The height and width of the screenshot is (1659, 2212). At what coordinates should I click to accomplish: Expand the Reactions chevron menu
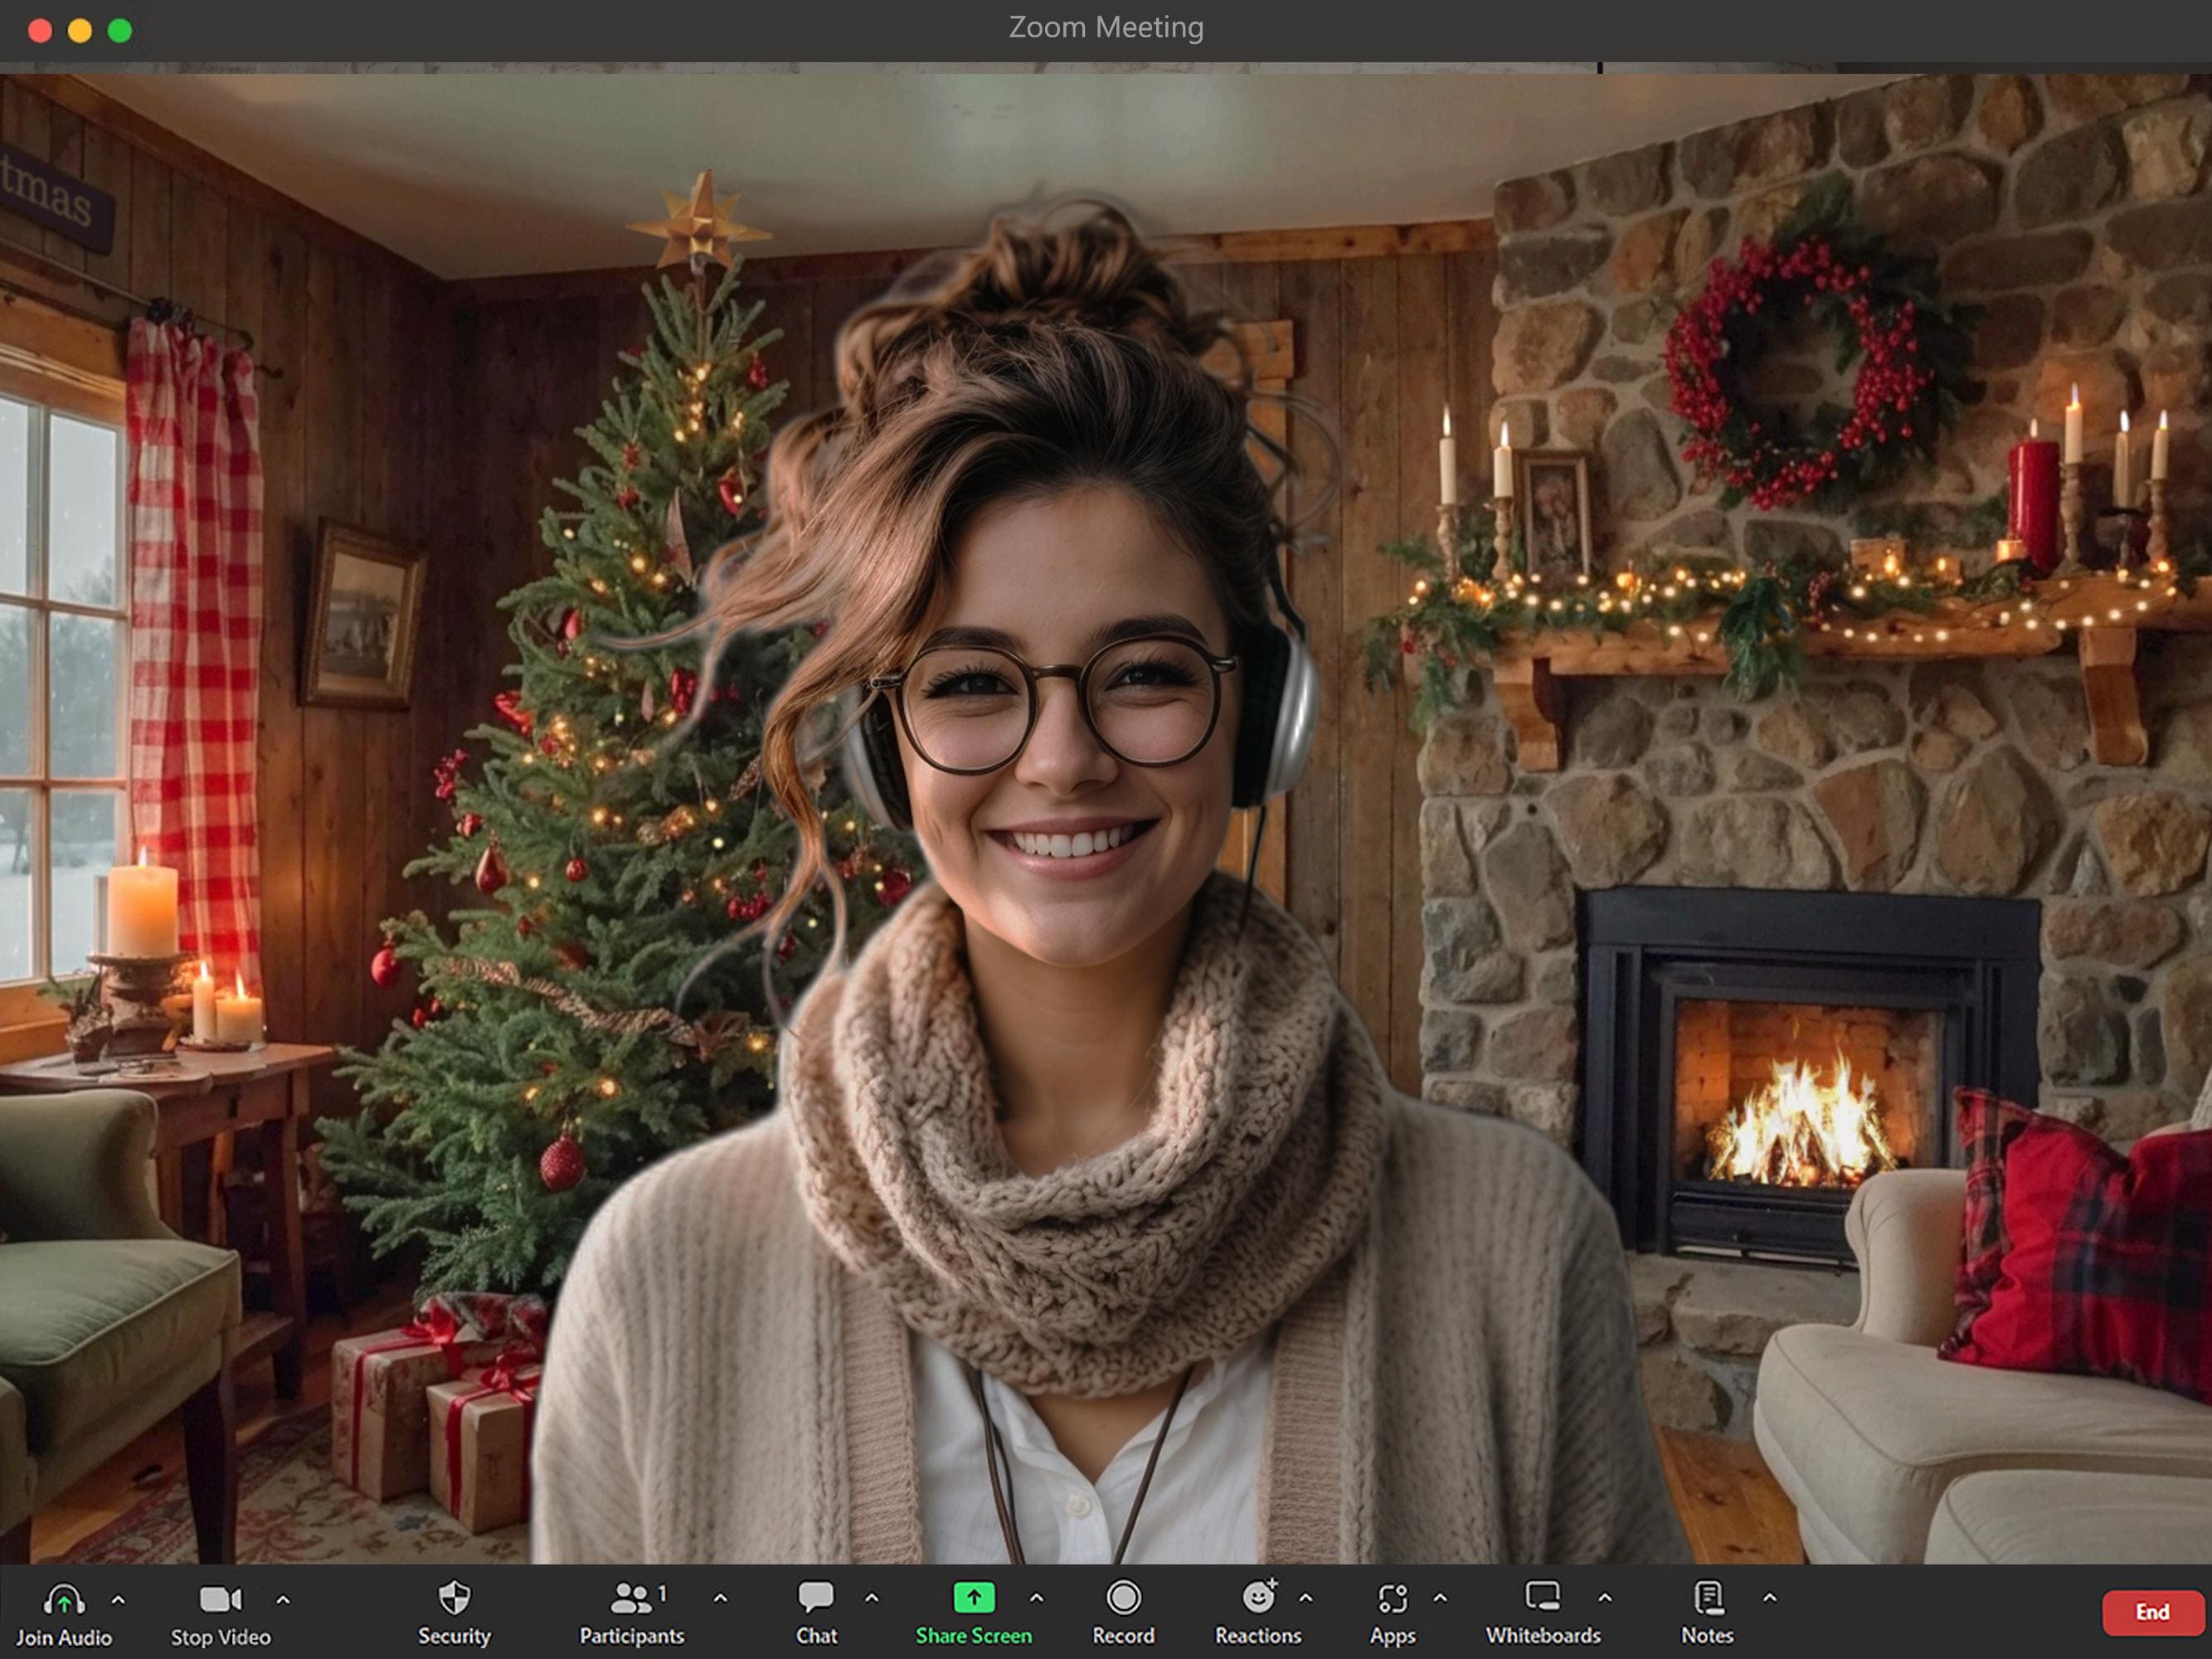click(x=1305, y=1600)
